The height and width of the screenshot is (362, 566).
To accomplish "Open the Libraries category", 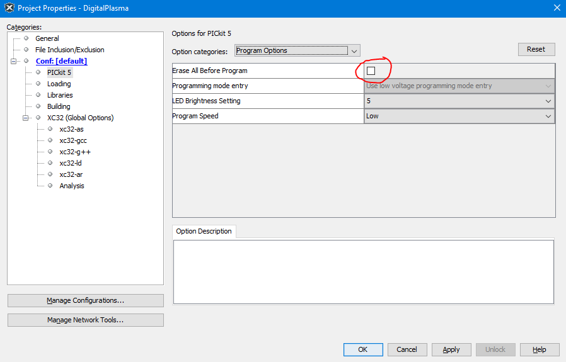I will pos(60,95).
